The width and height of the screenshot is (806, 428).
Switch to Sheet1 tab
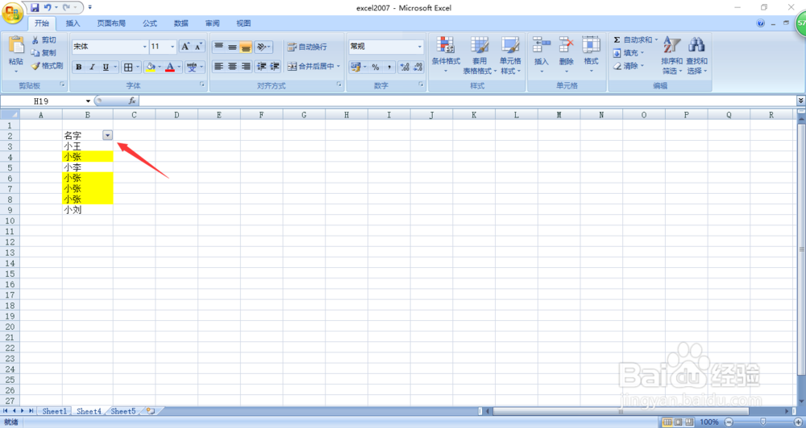pos(55,411)
